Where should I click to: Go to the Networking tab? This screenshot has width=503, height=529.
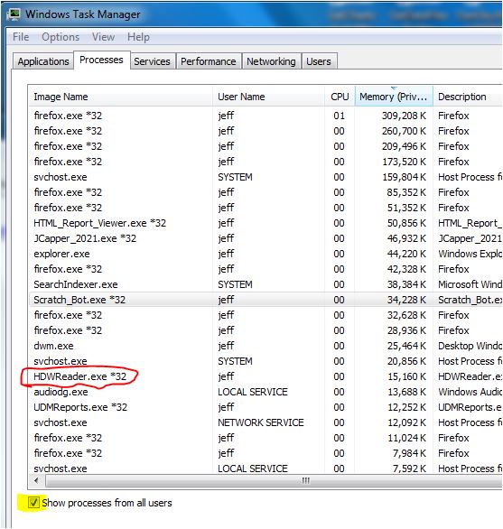[x=271, y=61]
